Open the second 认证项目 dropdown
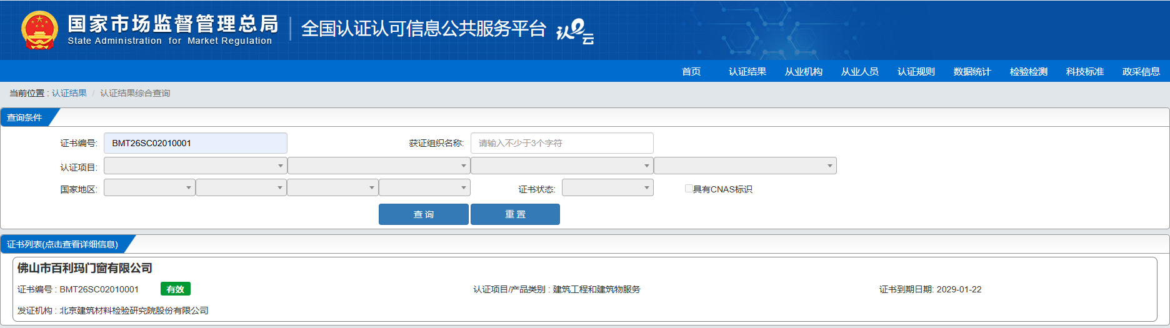Screen dimensions: 1170x328 click(378, 166)
